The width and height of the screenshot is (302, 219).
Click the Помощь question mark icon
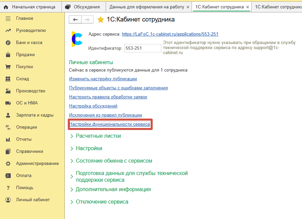pyautogui.click(x=8, y=188)
